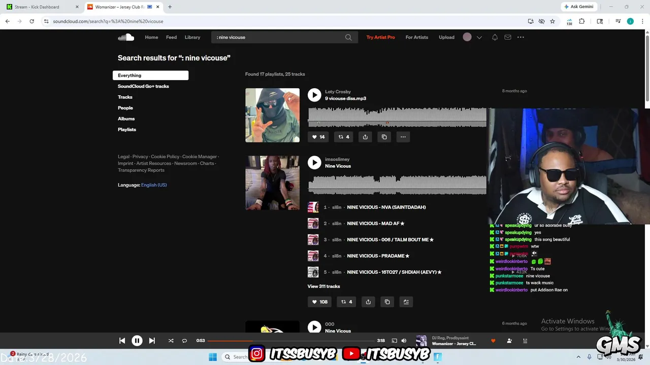Play the imsoslimey Nine Vicous playlist
650x365 pixels.
(x=314, y=163)
